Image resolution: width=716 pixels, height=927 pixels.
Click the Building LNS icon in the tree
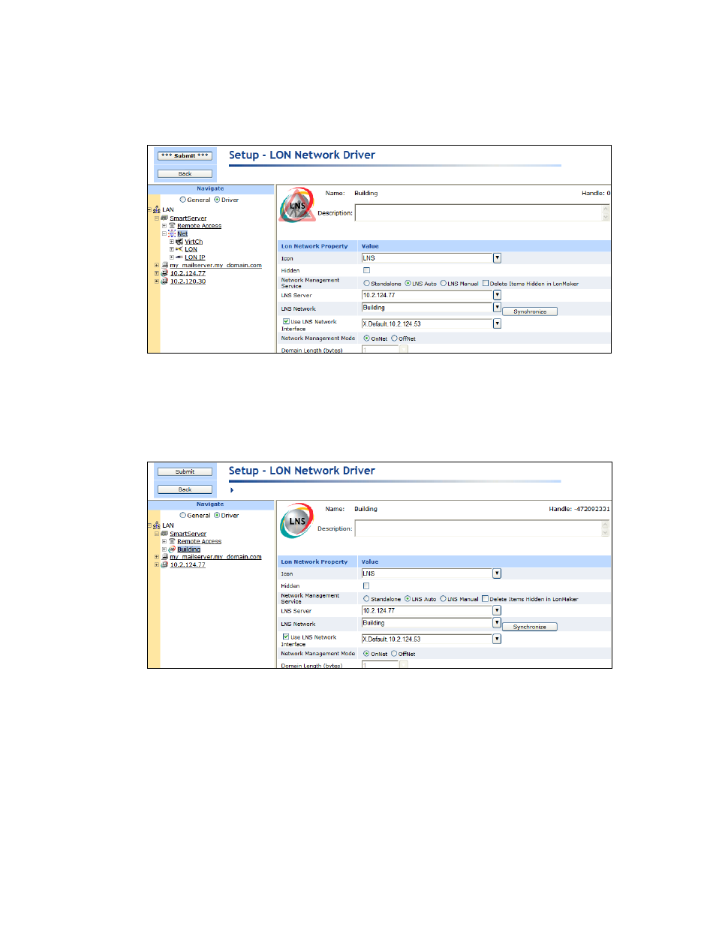pos(172,549)
